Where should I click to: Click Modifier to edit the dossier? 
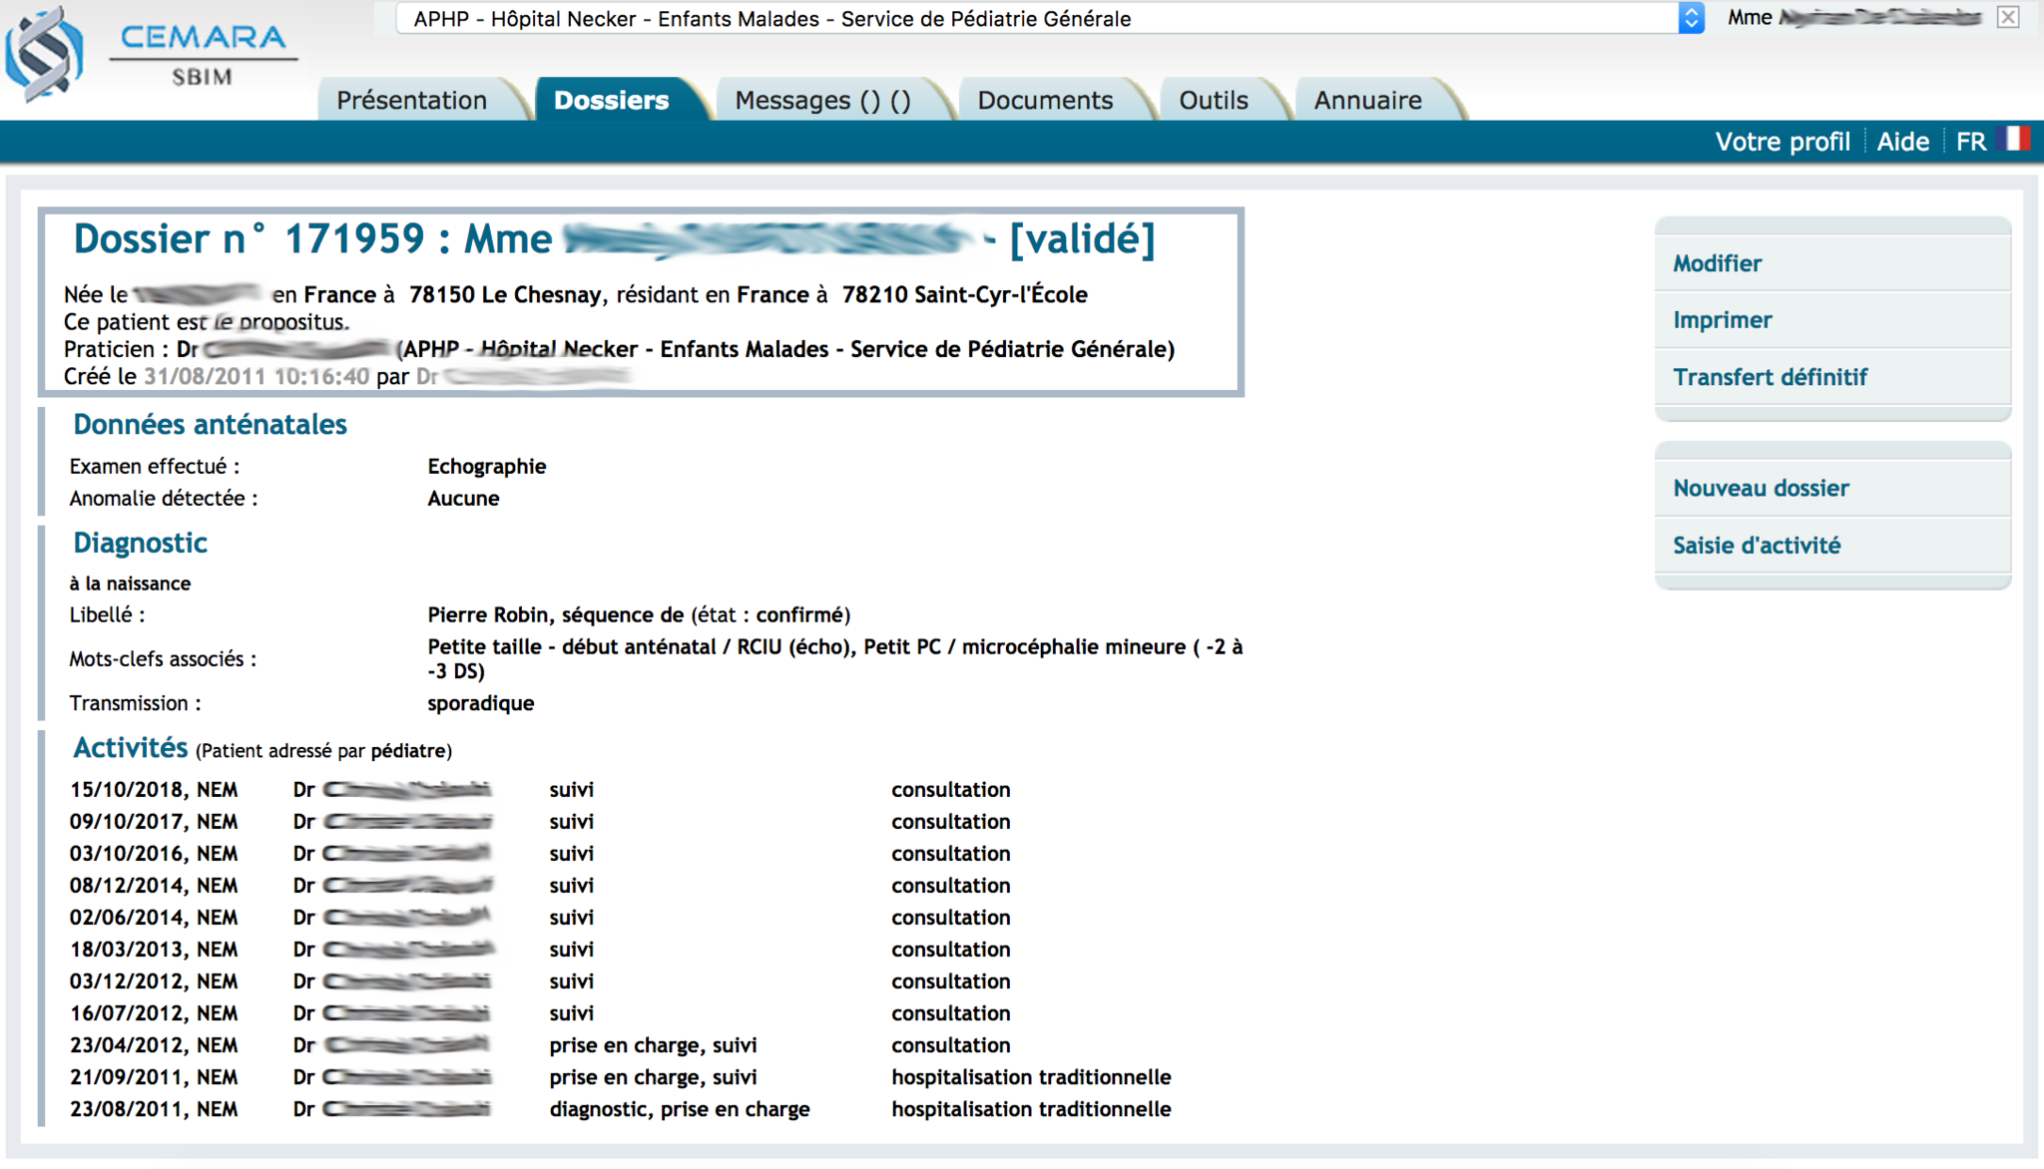[x=1717, y=263]
